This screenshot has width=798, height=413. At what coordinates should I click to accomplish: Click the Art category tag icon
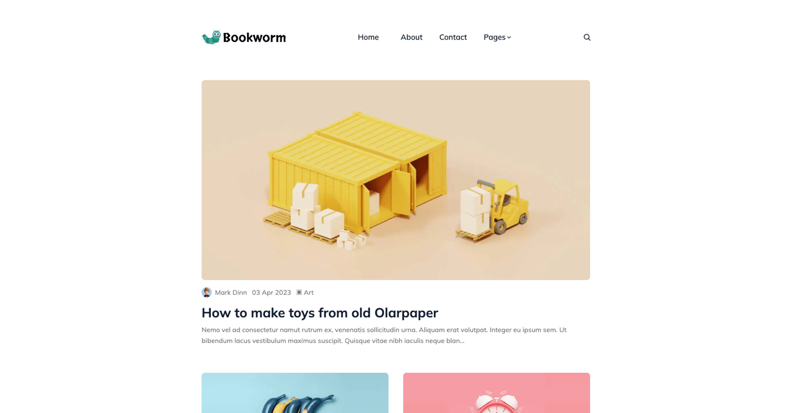[299, 292]
